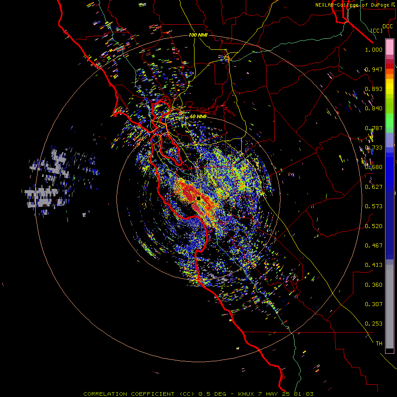Click the 0.733 scale value
This screenshot has width=397, height=397.
374,148
